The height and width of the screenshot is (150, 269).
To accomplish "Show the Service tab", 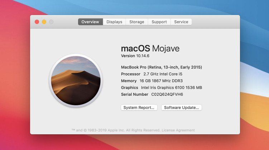I will tap(181, 22).
